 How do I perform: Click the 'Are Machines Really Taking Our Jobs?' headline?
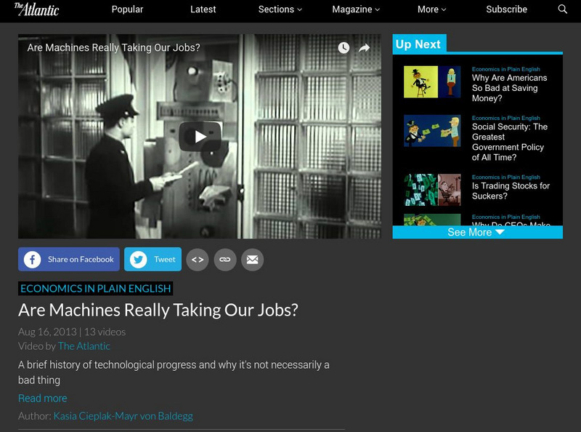158,310
